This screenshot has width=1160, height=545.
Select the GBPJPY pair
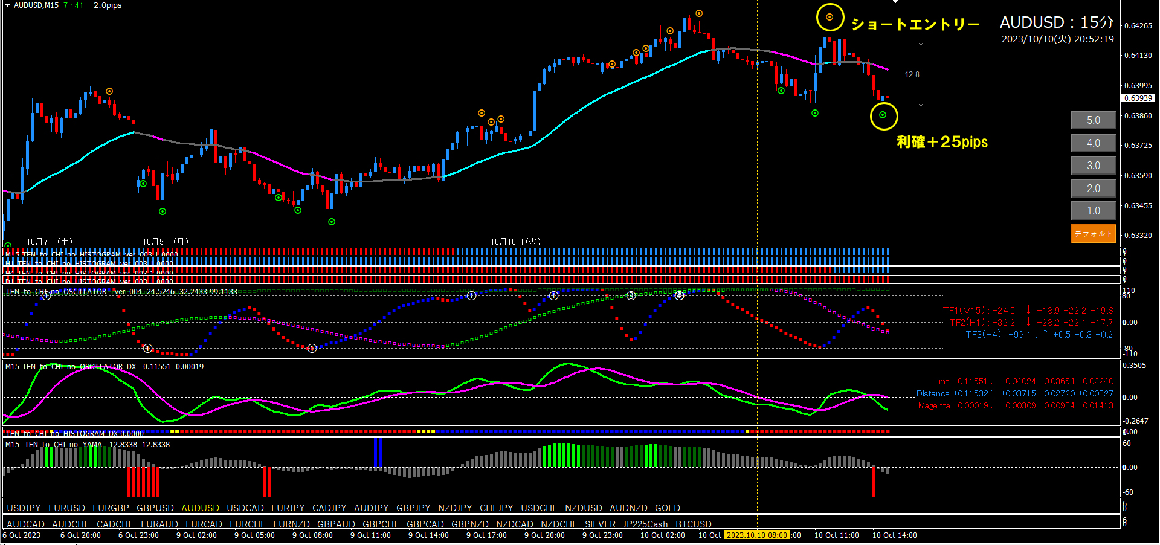point(413,508)
